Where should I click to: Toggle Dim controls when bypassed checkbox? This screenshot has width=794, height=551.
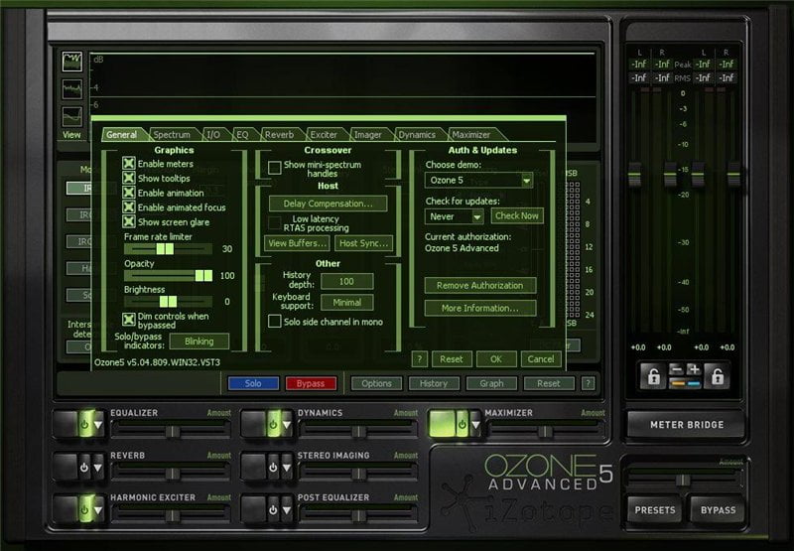pos(129,319)
